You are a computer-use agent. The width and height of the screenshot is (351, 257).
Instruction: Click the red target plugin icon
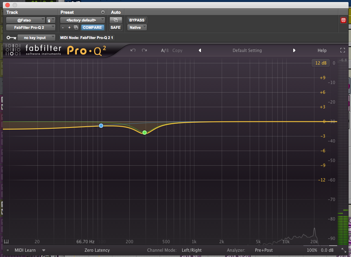click(343, 20)
